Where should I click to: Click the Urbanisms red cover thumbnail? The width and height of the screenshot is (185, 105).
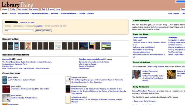[6, 89]
